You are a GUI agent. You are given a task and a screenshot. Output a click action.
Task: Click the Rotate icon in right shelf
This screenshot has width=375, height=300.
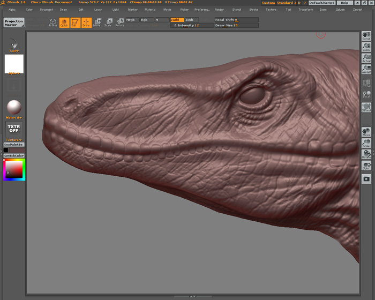pos(366,154)
